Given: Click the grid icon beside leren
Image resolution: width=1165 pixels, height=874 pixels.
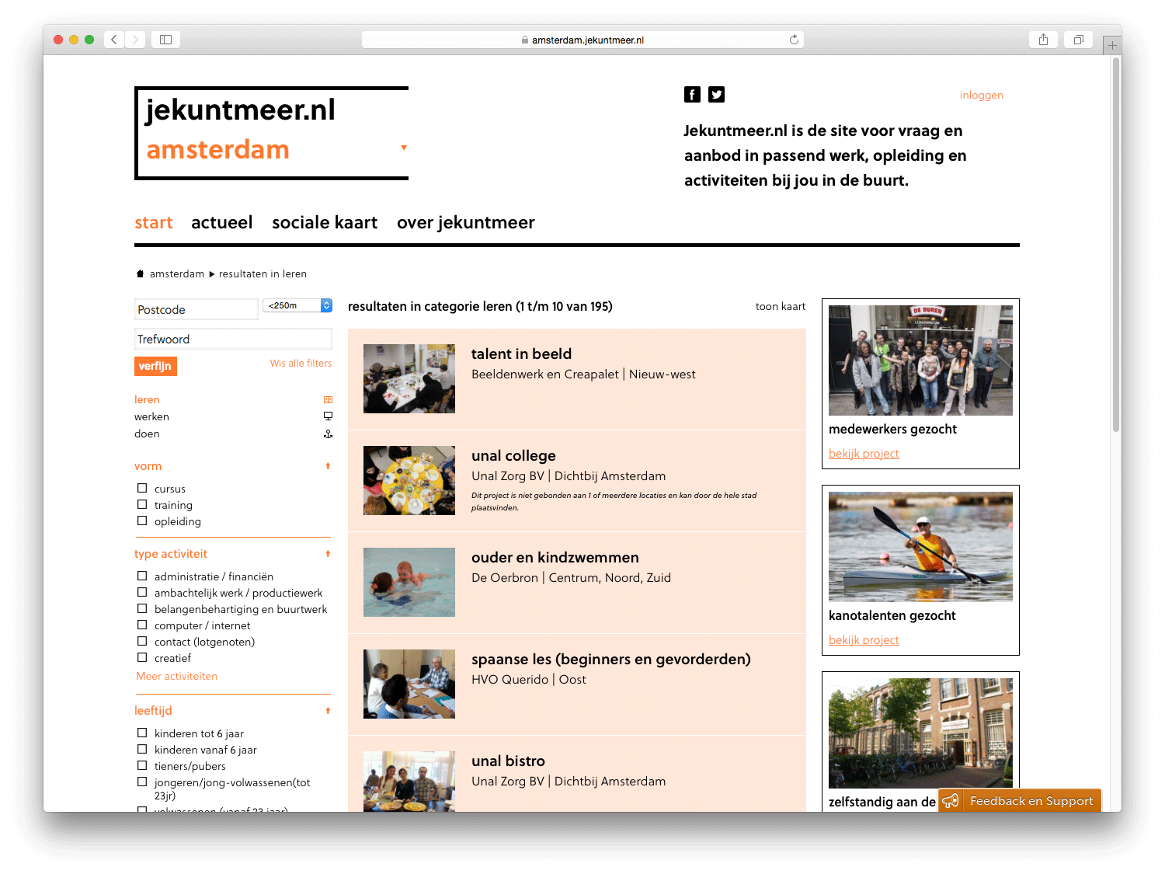Looking at the screenshot, I should pyautogui.click(x=328, y=399).
